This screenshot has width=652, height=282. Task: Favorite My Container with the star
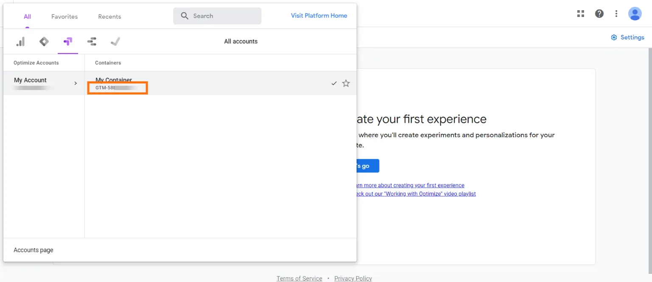pyautogui.click(x=346, y=83)
